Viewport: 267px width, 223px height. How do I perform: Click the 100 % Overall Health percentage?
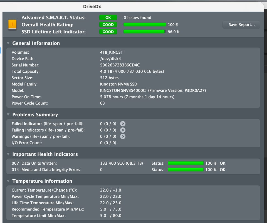tap(173, 25)
